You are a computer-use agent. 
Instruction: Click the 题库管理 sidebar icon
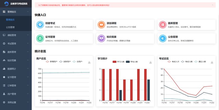tap(4, 52)
